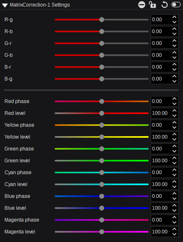
Task: Click the Cyan level slider handle
Action: point(102,184)
